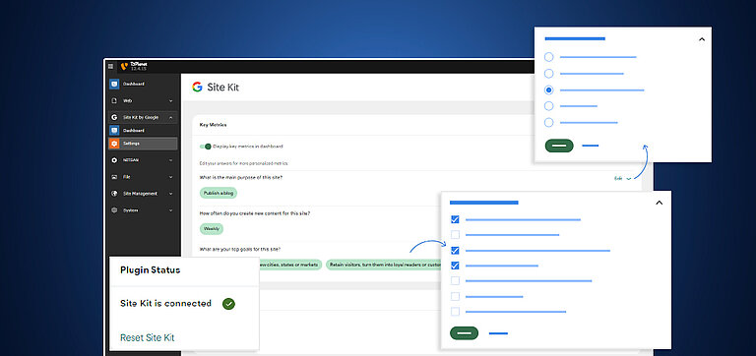The image size is (756, 356).
Task: Check the last checkbox in the goals popup
Action: click(x=455, y=312)
